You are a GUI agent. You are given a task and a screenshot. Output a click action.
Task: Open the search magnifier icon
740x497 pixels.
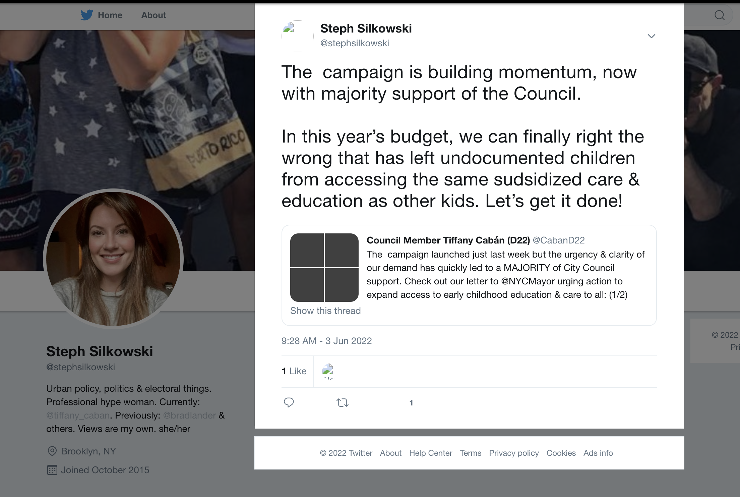pos(719,15)
